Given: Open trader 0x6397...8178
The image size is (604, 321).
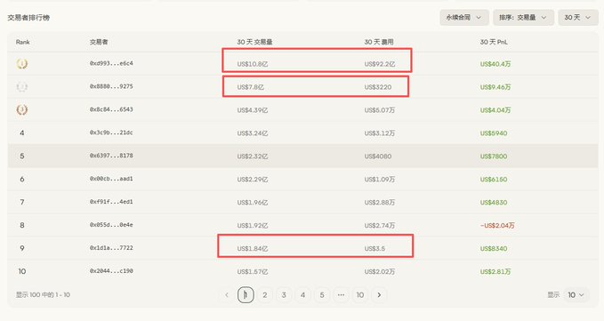Looking at the screenshot, I should 111,156.
